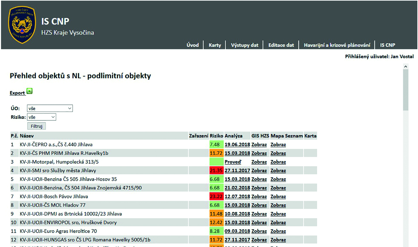
Task: Click GIS HZS Zobraz for ENVIROPOL row
Action: point(259,222)
